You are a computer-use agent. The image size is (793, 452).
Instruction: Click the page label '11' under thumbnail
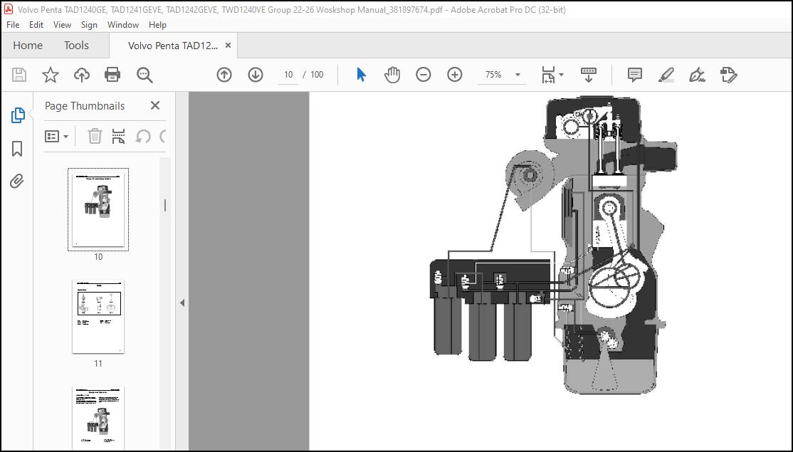coord(98,363)
